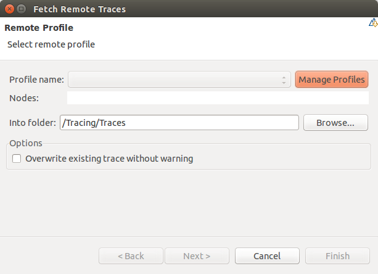
Task: Click the Finish button
Action: click(x=337, y=256)
